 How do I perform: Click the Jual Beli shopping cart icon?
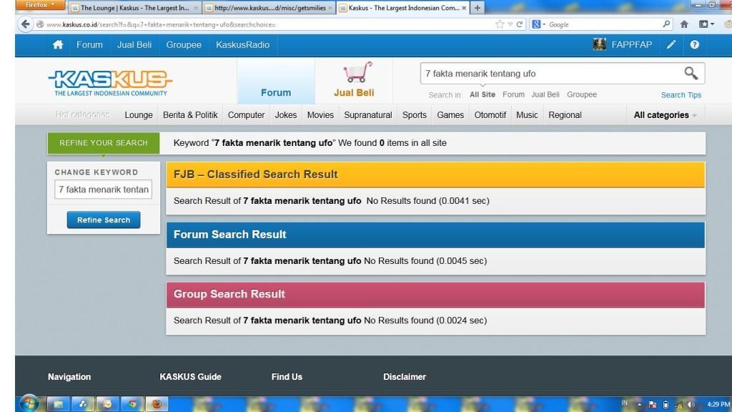click(x=357, y=72)
